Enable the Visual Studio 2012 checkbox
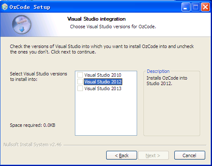Screen dimensions: 212x166 click(80, 82)
